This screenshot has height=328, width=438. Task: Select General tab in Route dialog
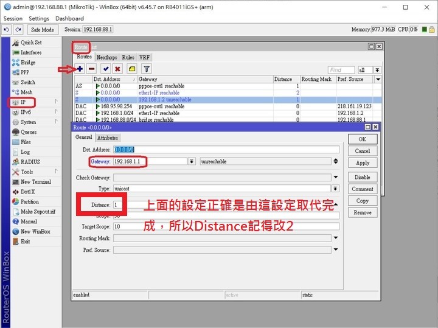(83, 137)
